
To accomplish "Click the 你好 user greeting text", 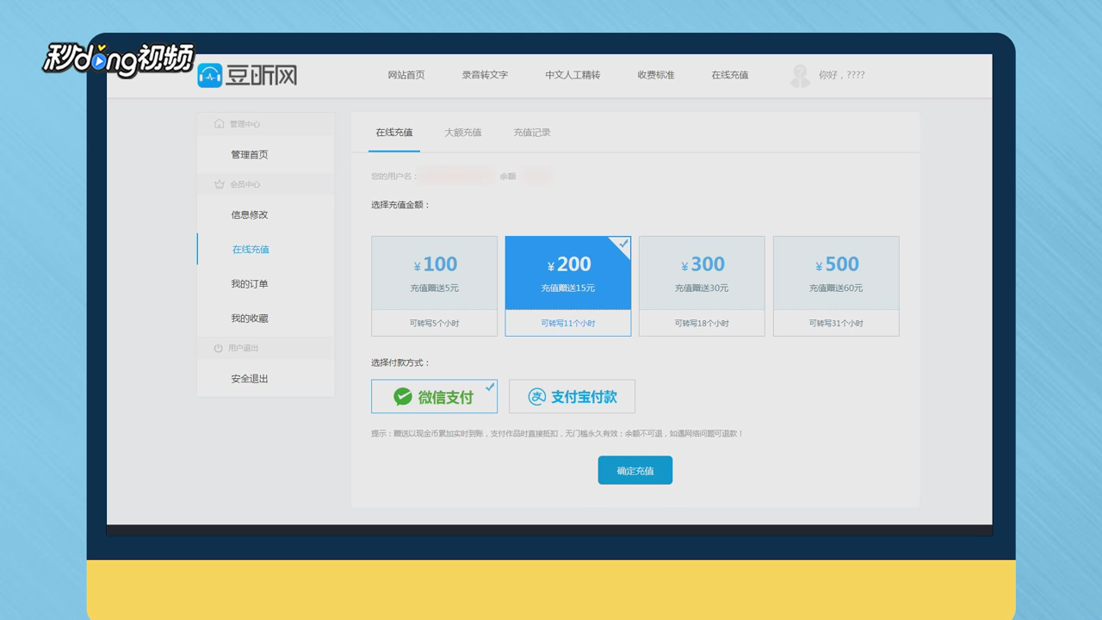I will [841, 75].
